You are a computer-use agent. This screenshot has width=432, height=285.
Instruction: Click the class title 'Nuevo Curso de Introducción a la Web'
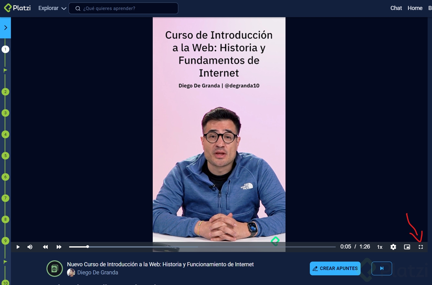click(160, 264)
